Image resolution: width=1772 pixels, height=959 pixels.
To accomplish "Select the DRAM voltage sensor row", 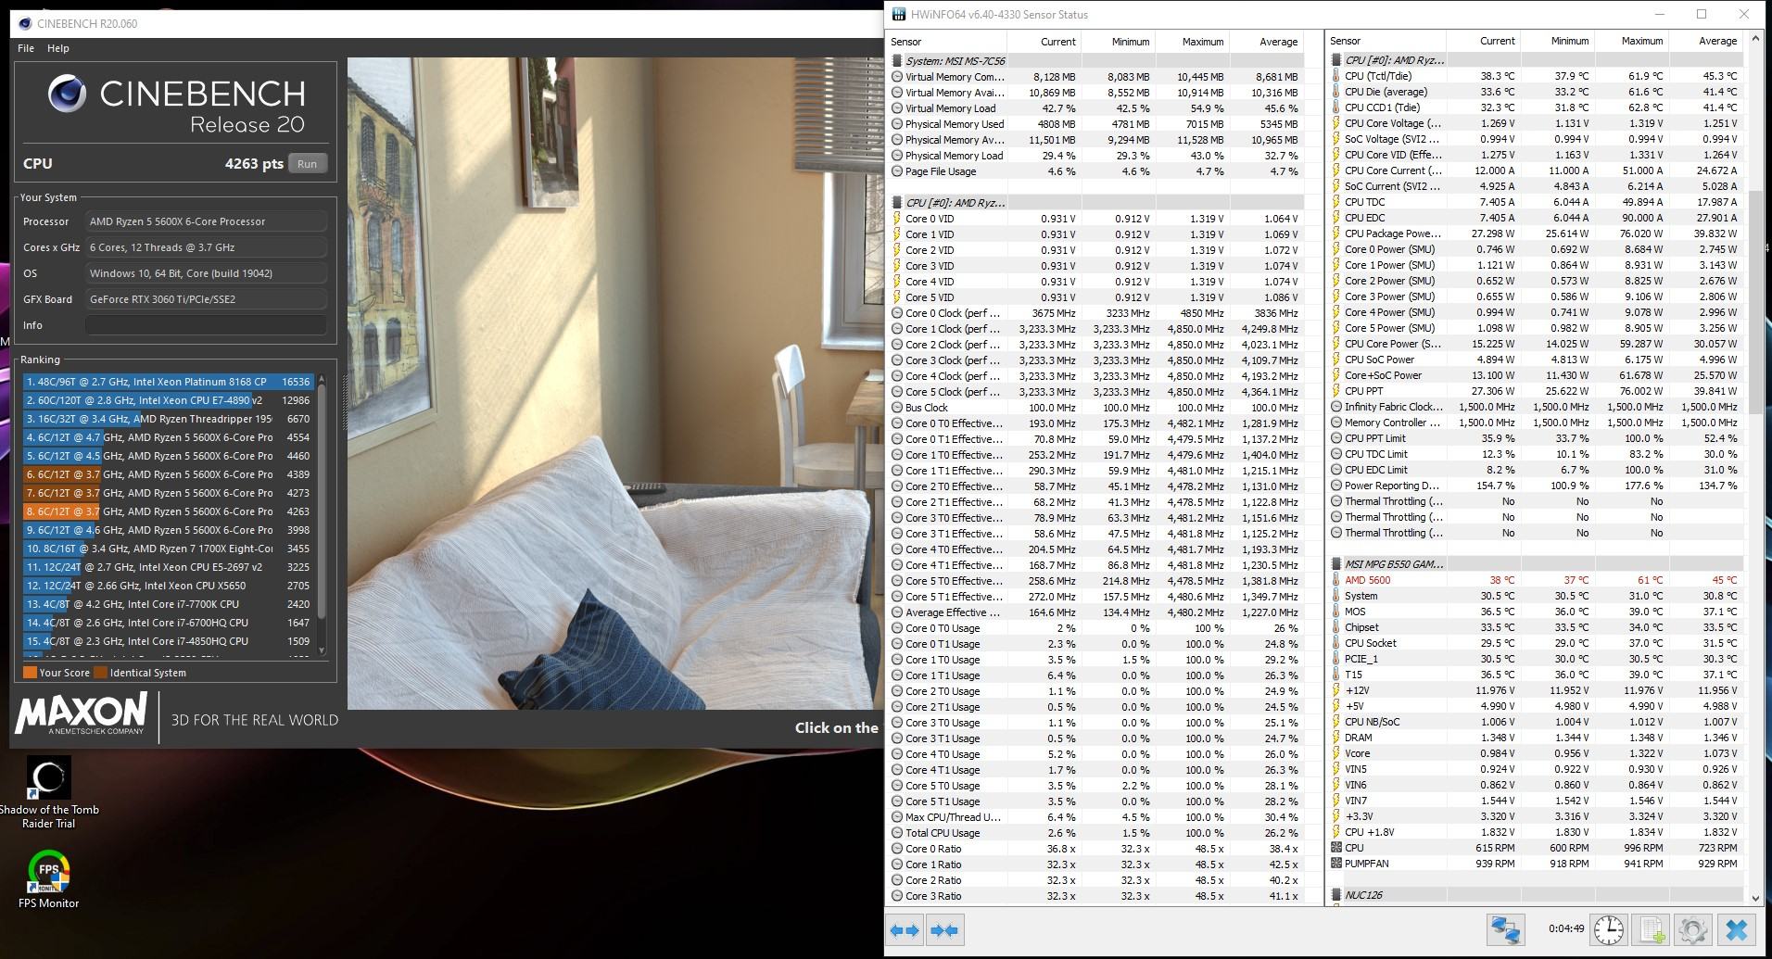I will (1536, 738).
